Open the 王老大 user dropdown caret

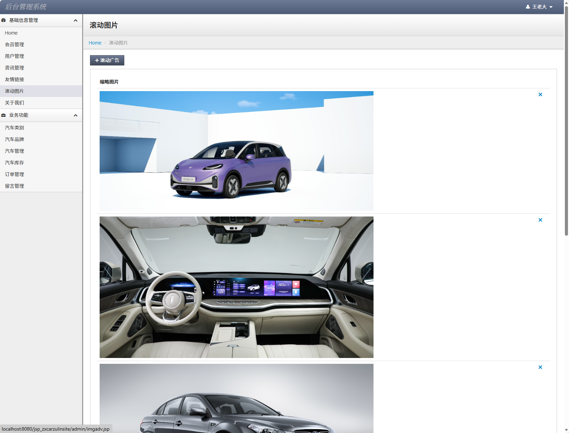[551, 7]
